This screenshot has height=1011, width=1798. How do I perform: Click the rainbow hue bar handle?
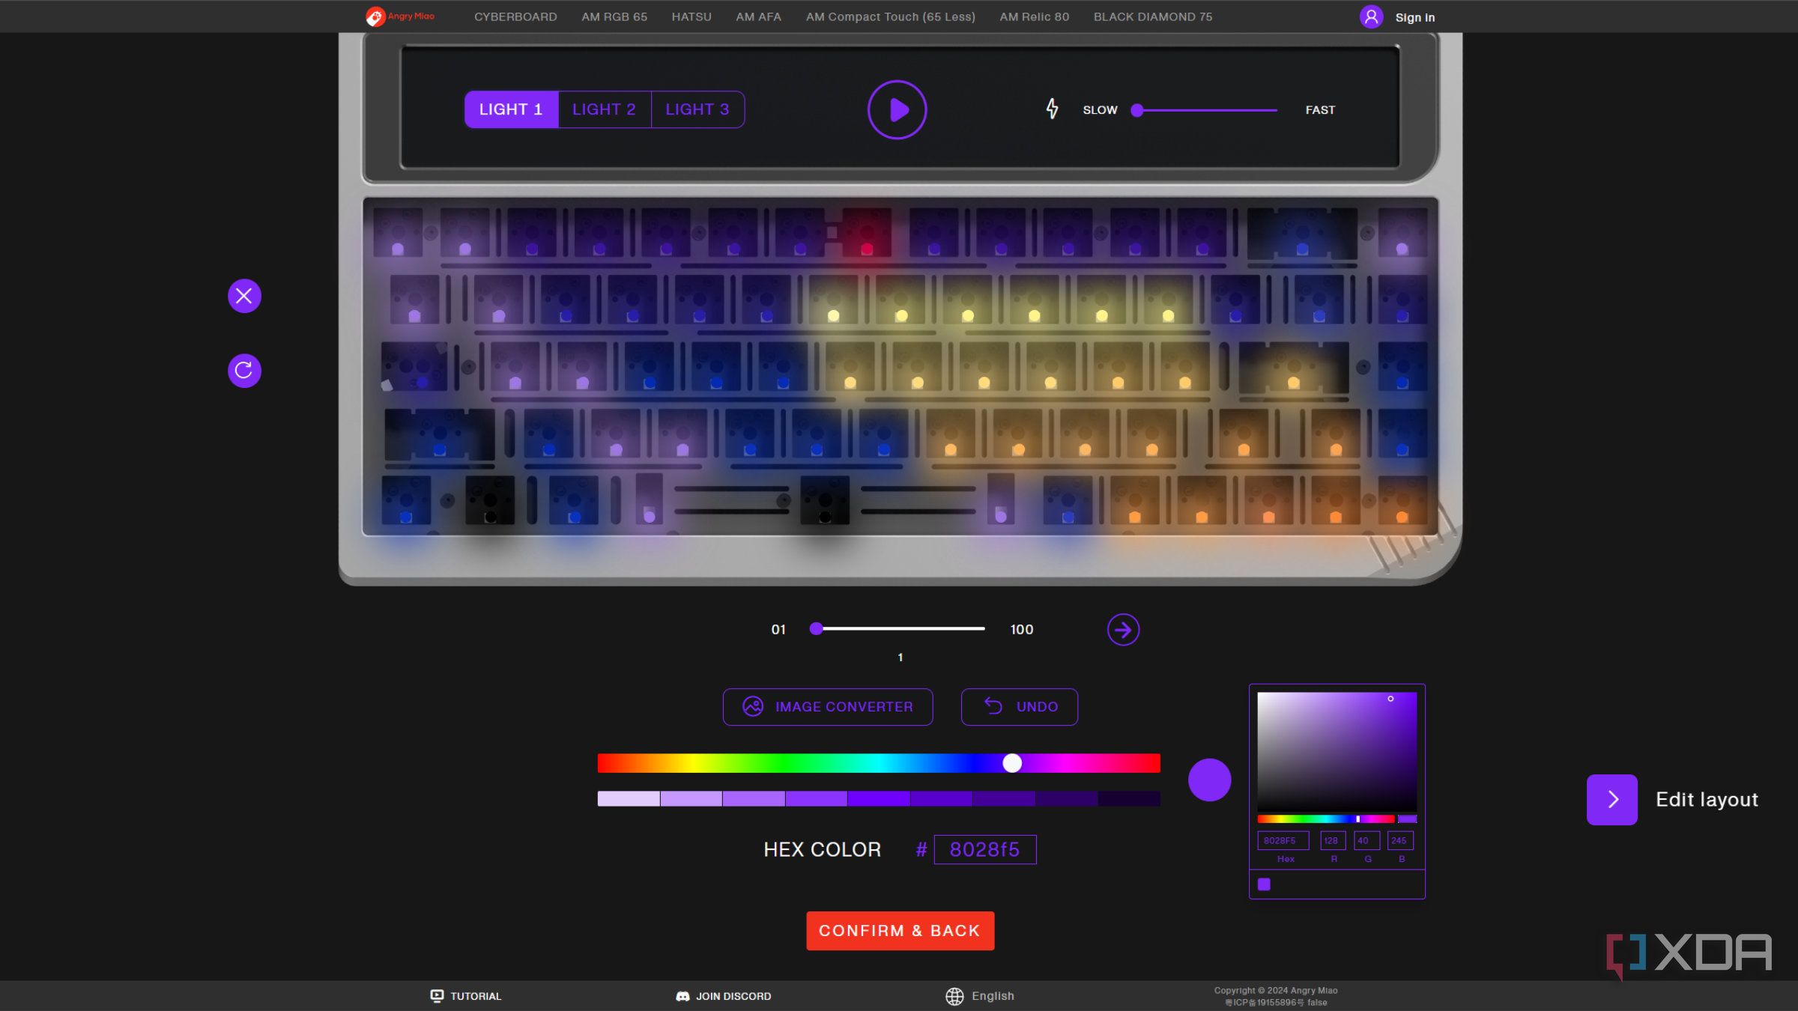point(1012,763)
